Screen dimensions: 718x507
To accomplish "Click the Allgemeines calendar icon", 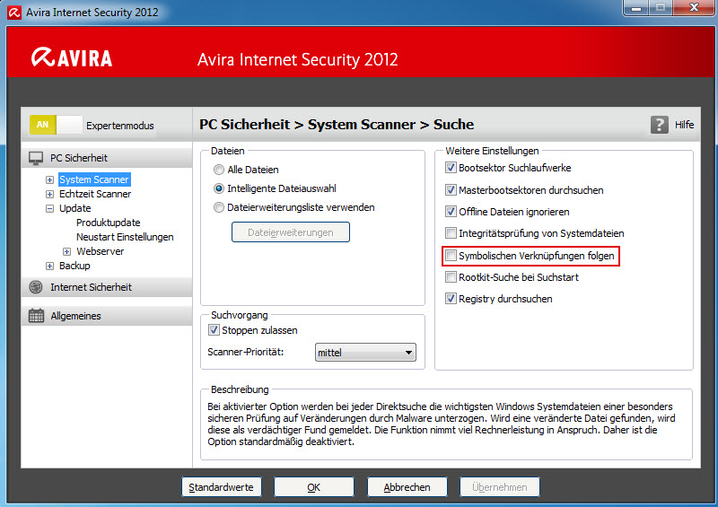I will [36, 316].
